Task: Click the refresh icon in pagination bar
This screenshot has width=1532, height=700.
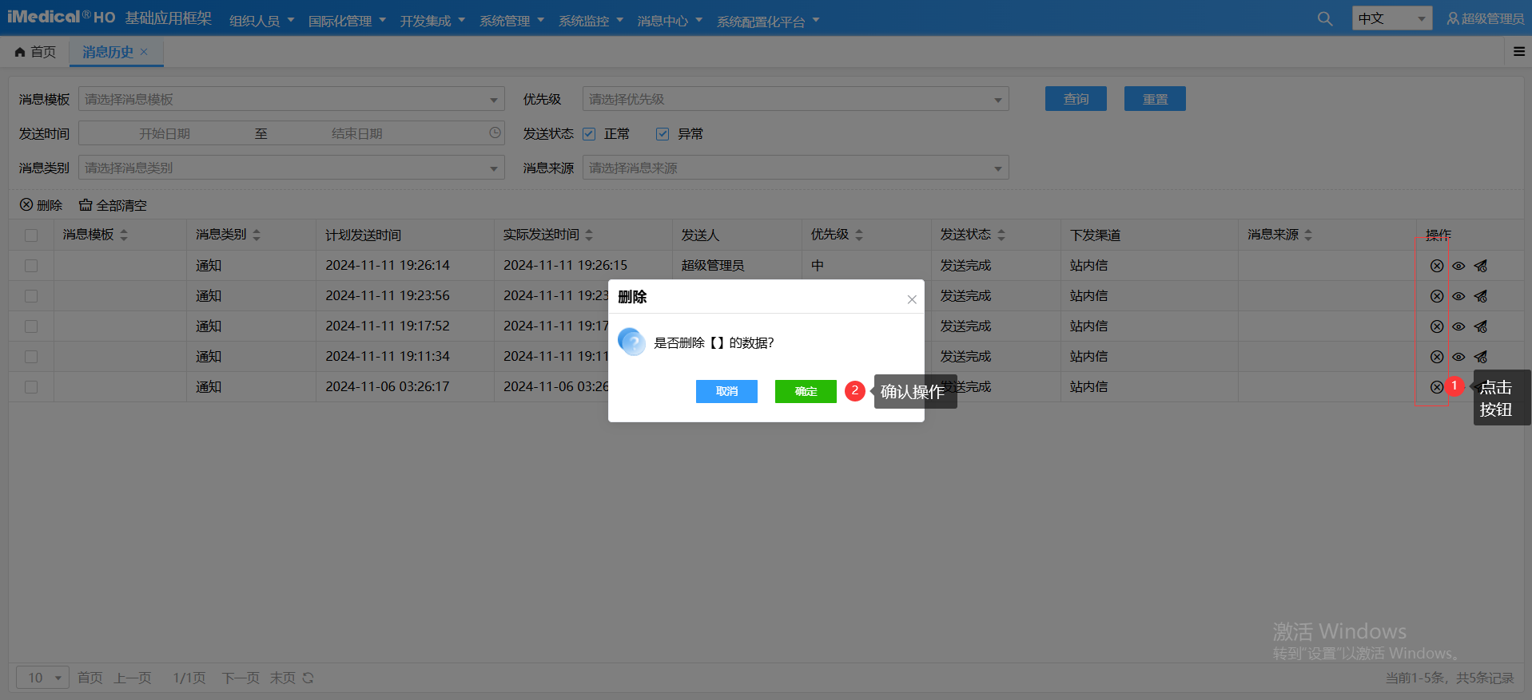Action: (308, 678)
